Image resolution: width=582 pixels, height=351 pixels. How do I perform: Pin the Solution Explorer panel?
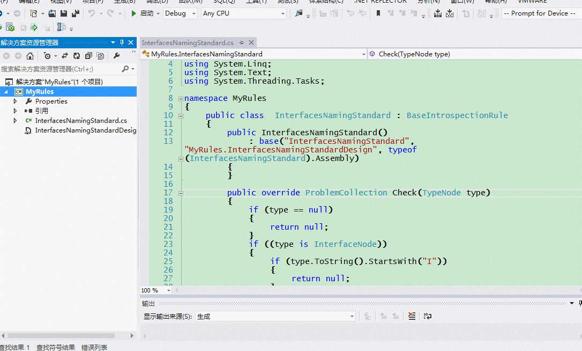[122, 43]
